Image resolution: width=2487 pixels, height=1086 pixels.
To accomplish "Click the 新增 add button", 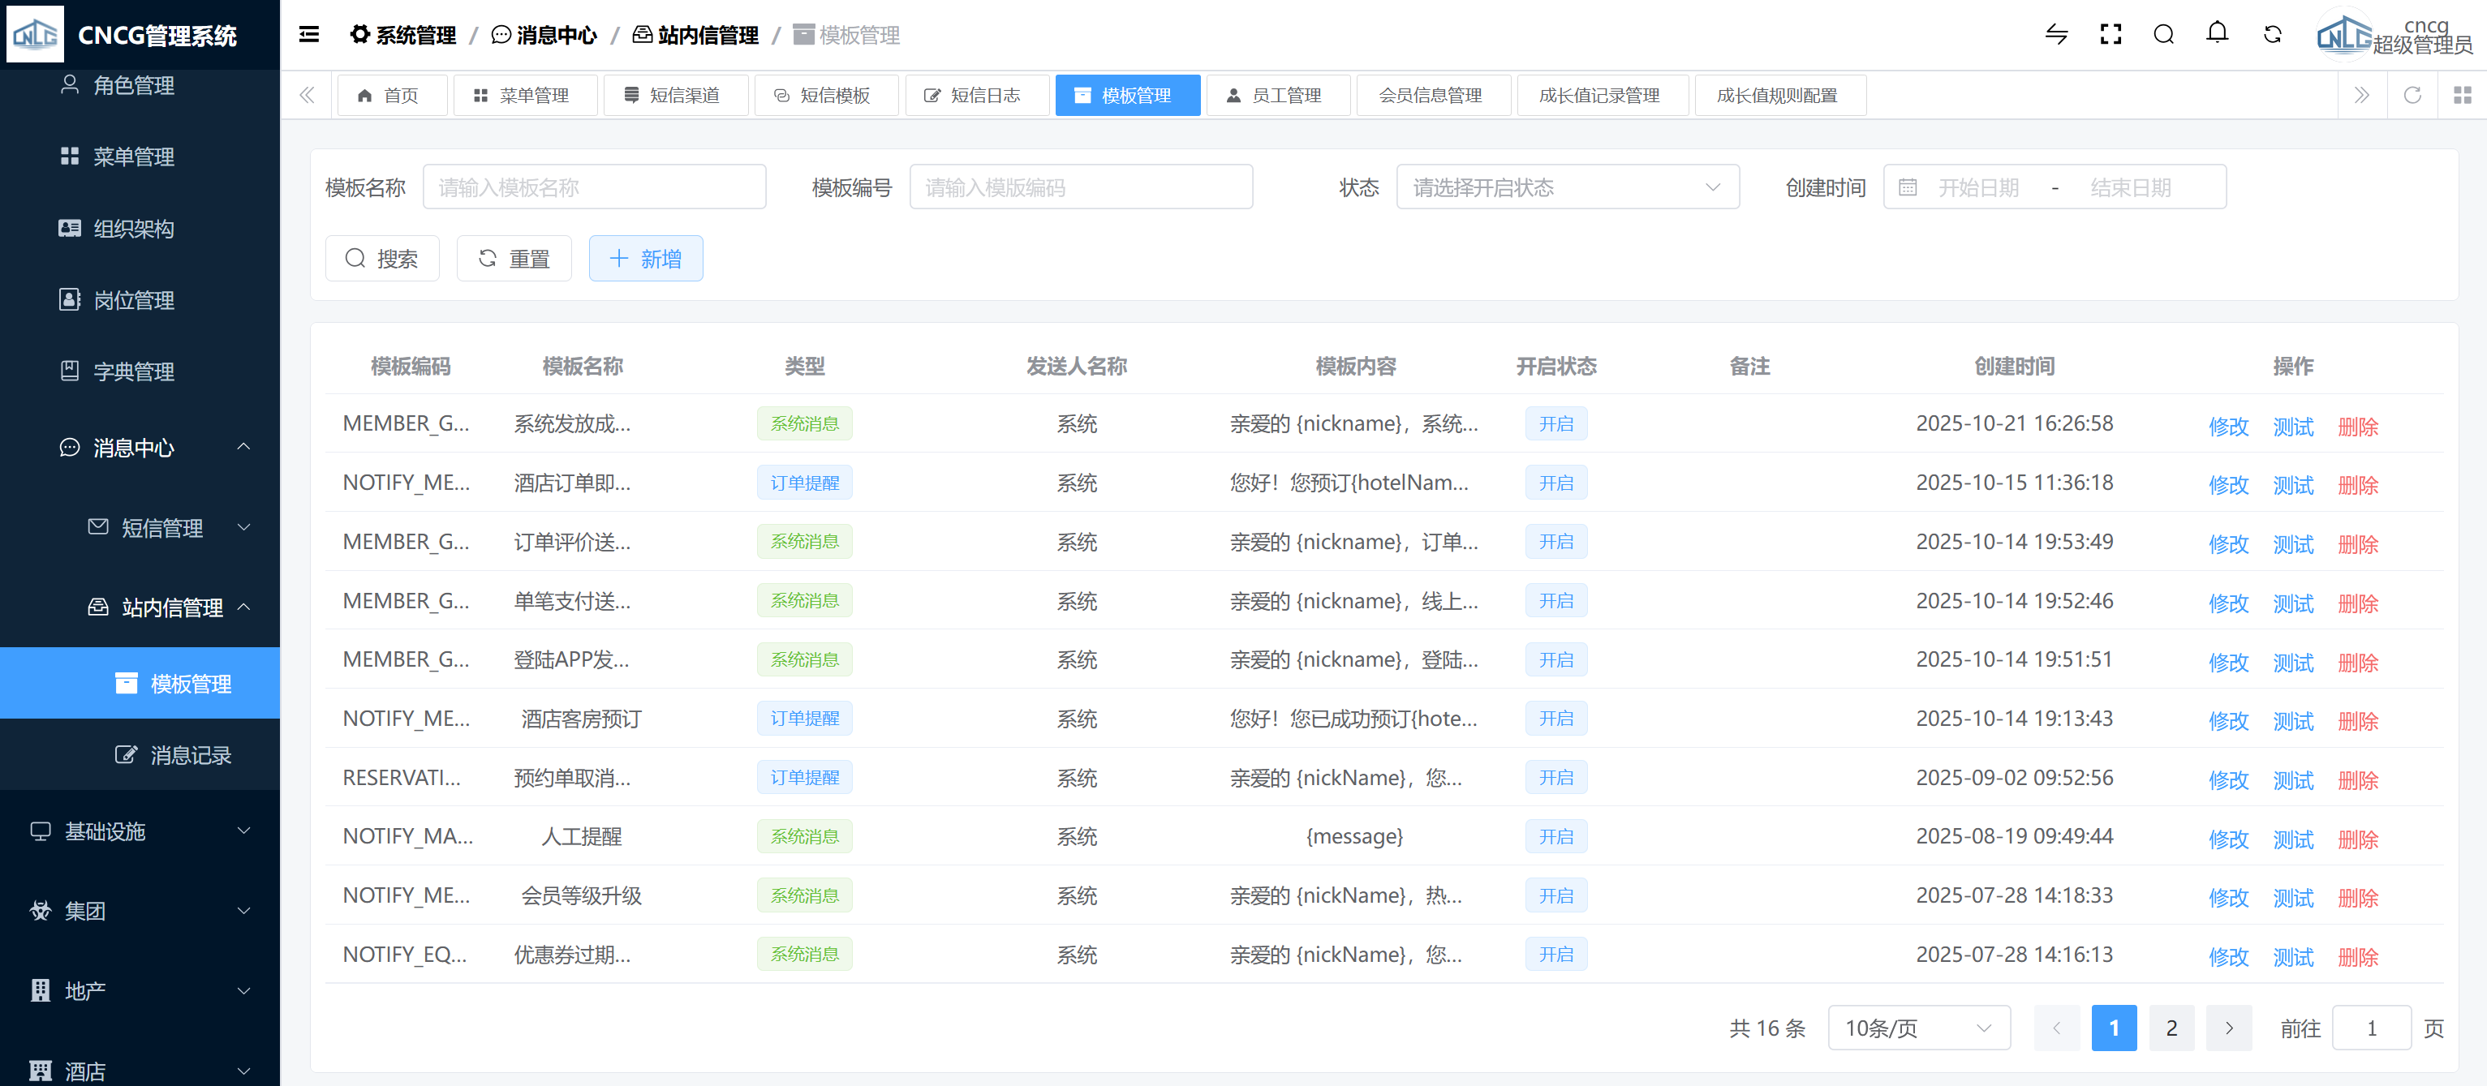I will 646,259.
